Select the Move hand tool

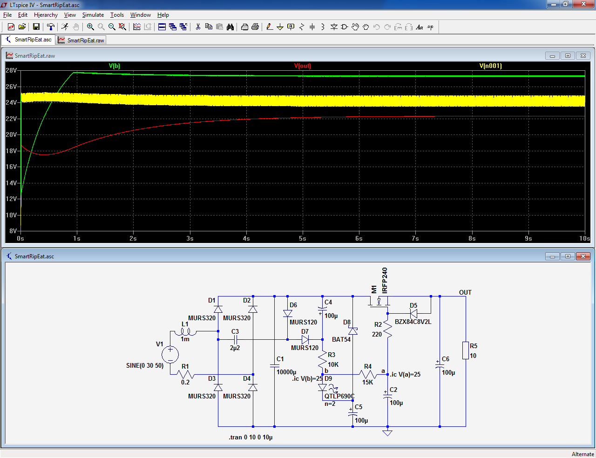(355, 27)
